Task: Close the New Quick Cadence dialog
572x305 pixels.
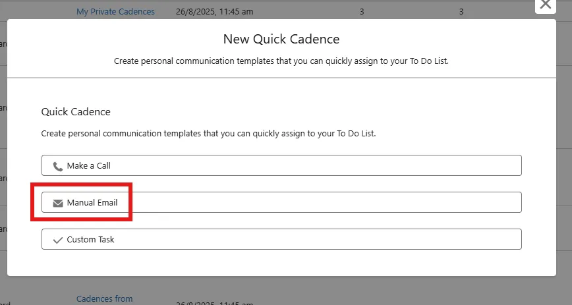Action: click(545, 4)
